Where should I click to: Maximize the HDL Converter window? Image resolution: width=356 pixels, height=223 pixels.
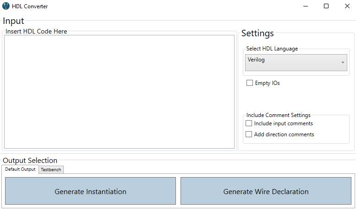(326, 6)
